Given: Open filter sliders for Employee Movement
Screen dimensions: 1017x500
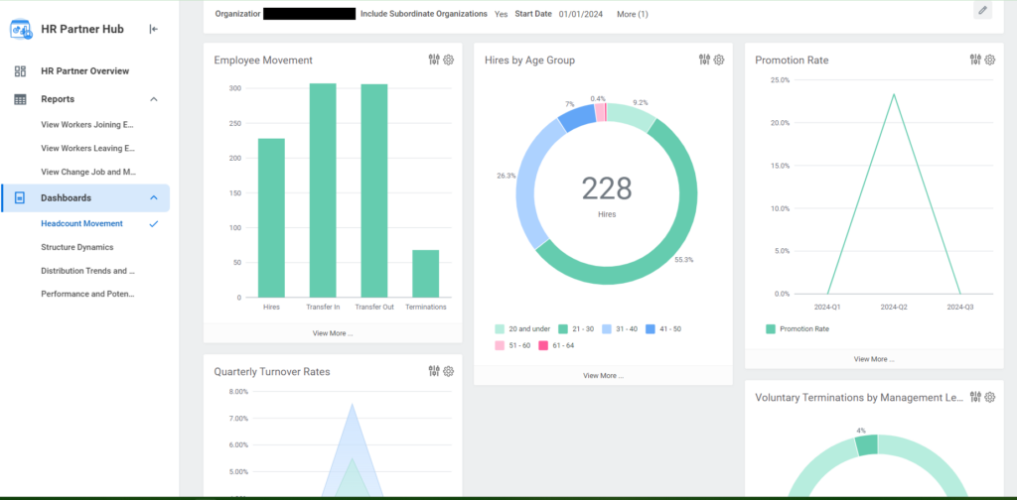Looking at the screenshot, I should [x=434, y=60].
